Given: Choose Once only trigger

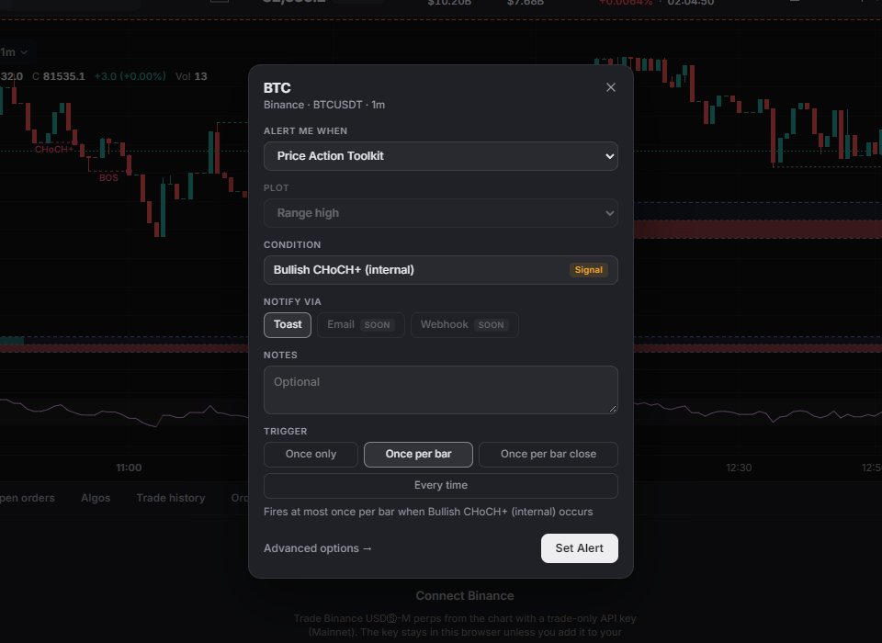Looking at the screenshot, I should pos(311,454).
